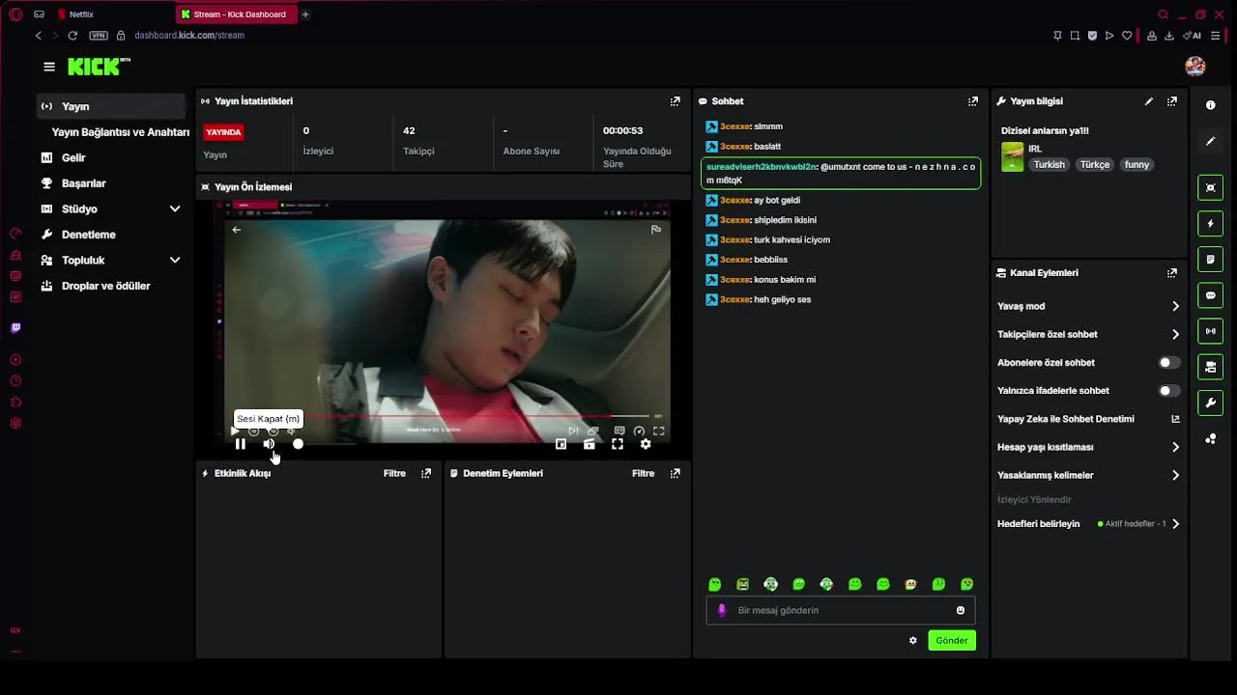
Task: Open Hedefleri belirleyin settings
Action: pyautogui.click(x=1088, y=524)
